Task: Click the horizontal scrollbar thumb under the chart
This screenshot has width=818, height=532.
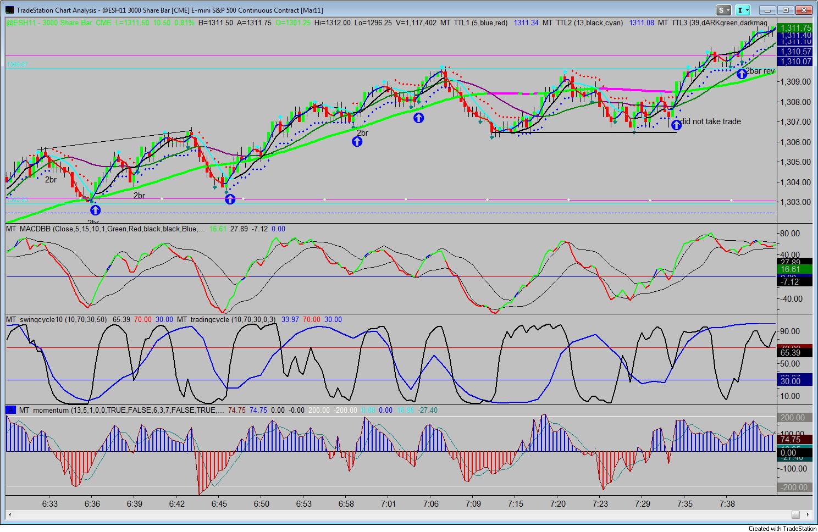Action: (795, 514)
